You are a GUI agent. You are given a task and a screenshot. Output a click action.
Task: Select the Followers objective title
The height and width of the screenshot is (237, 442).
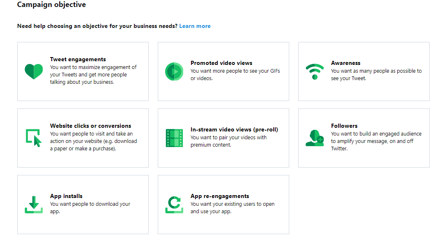coord(344,126)
